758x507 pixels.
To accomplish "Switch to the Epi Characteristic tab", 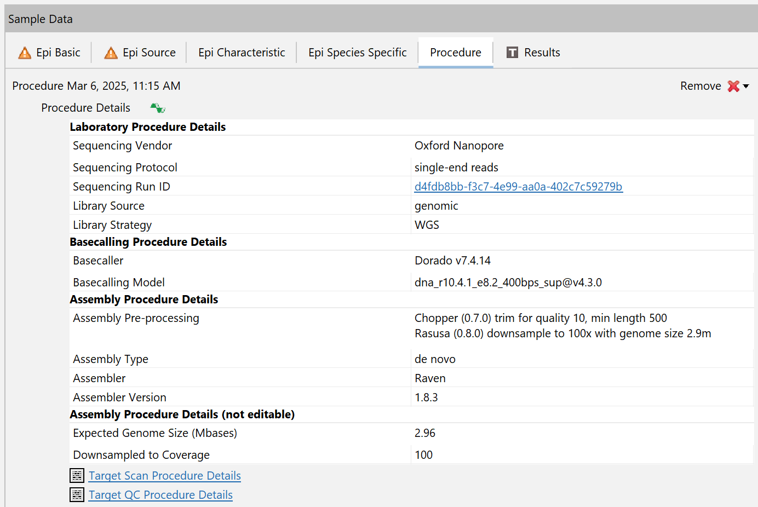I will click(x=242, y=53).
